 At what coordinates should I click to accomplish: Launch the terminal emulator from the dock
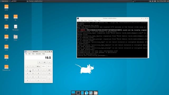point(78,93)
